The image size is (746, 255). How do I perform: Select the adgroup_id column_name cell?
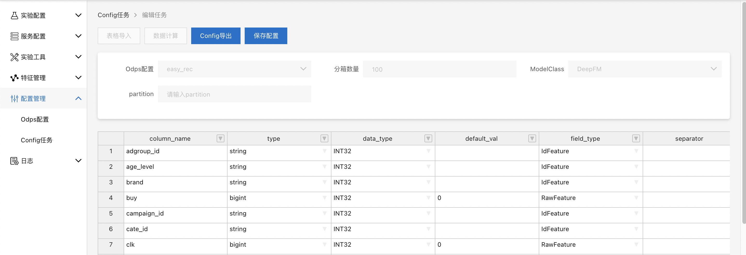click(x=176, y=153)
